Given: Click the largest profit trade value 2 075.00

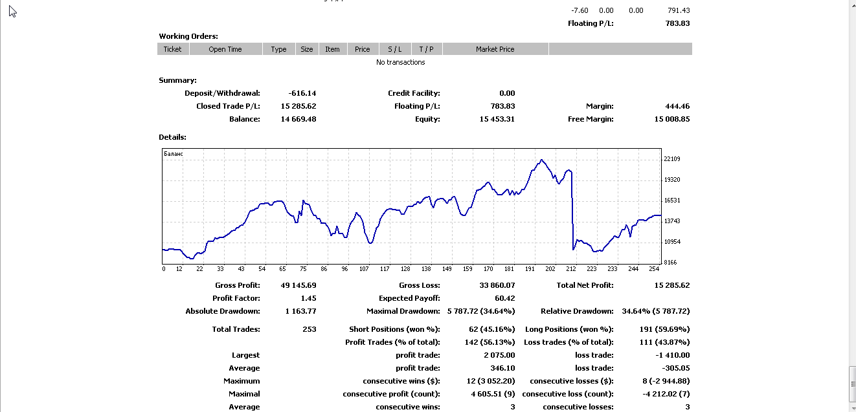Looking at the screenshot, I should 500,355.
